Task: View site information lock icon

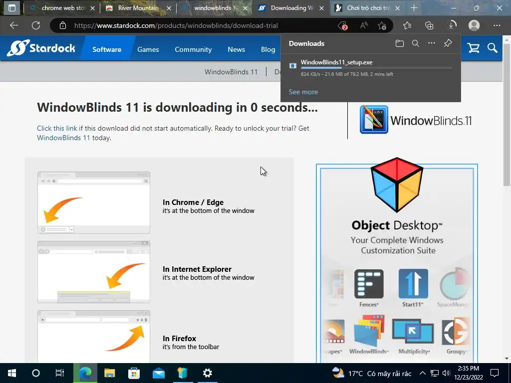Action: coord(62,25)
